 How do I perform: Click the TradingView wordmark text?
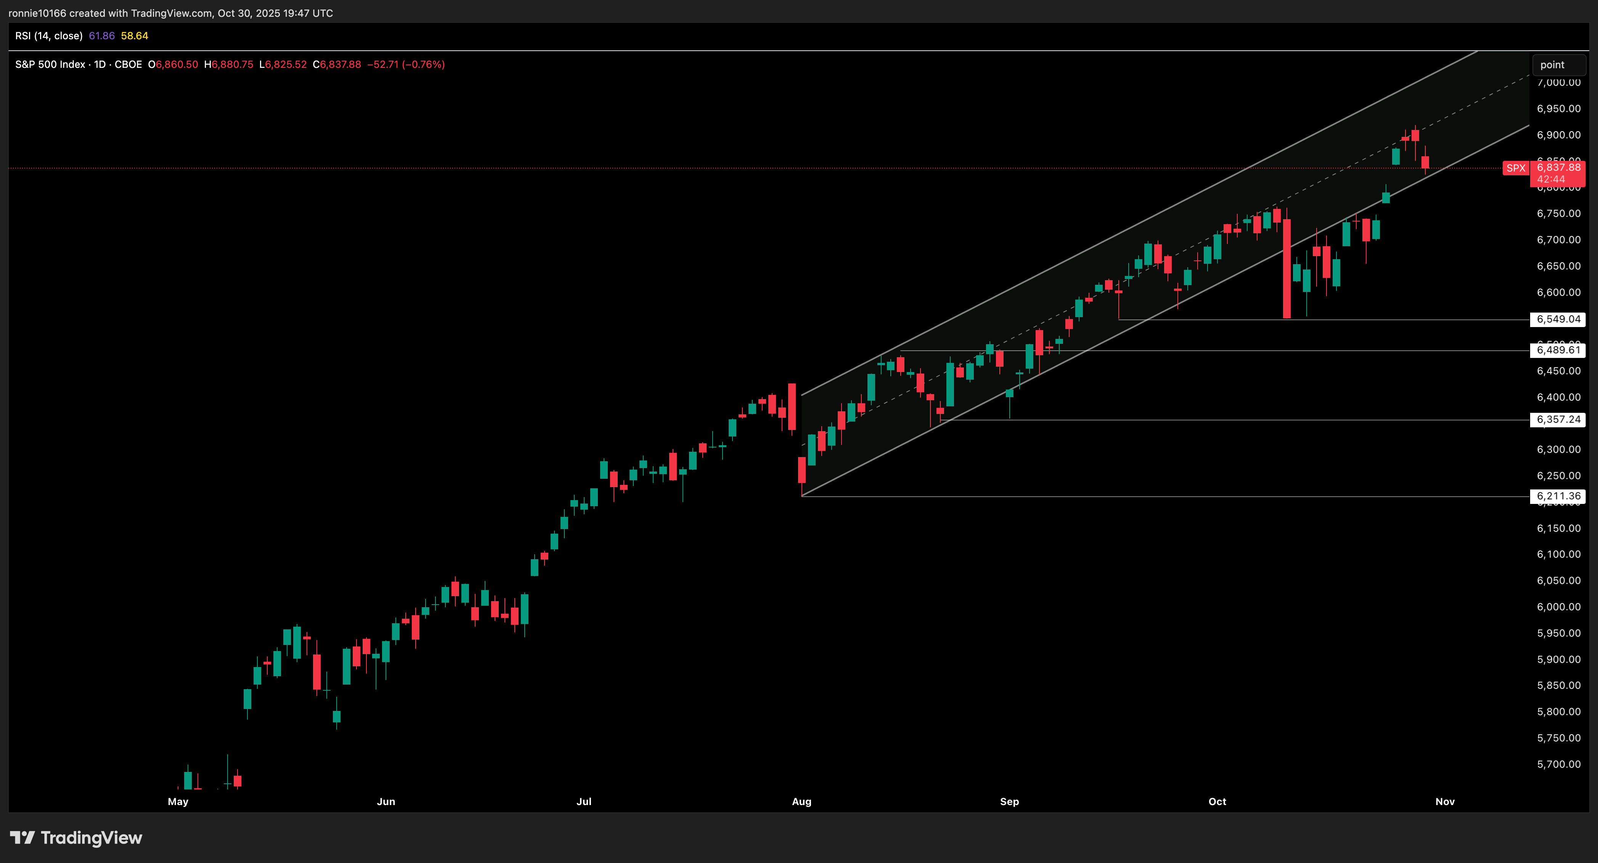point(91,837)
